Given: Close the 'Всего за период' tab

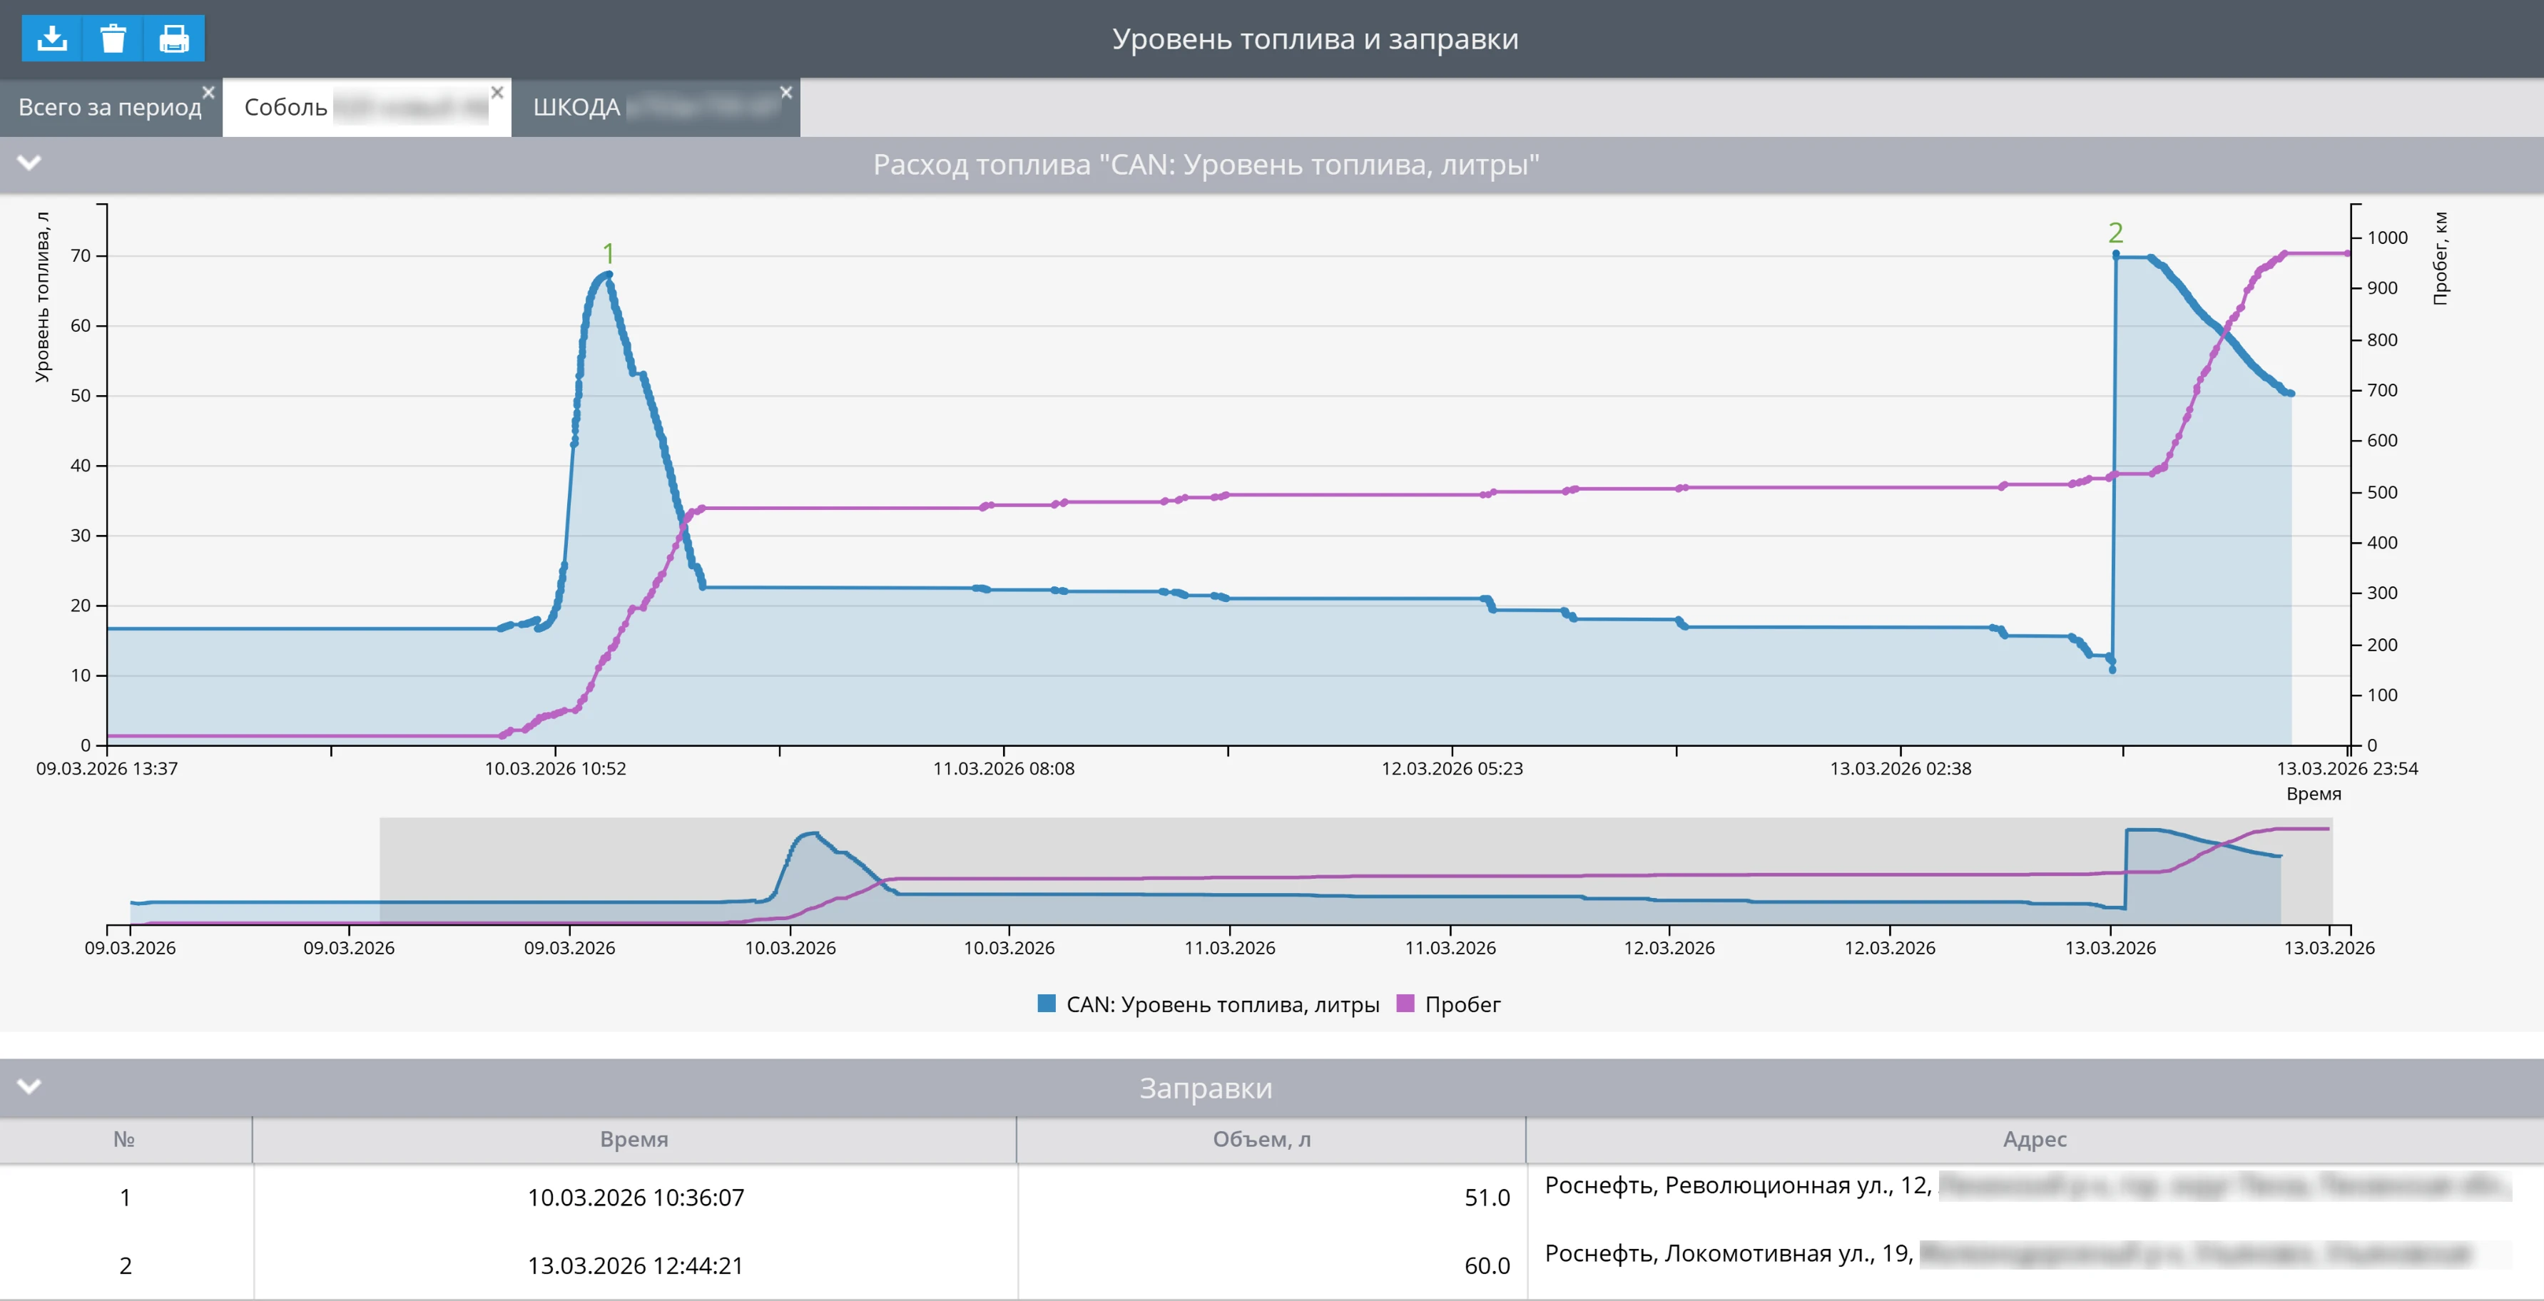Looking at the screenshot, I should tap(208, 92).
